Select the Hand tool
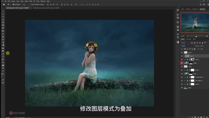 pyautogui.click(x=3, y=65)
